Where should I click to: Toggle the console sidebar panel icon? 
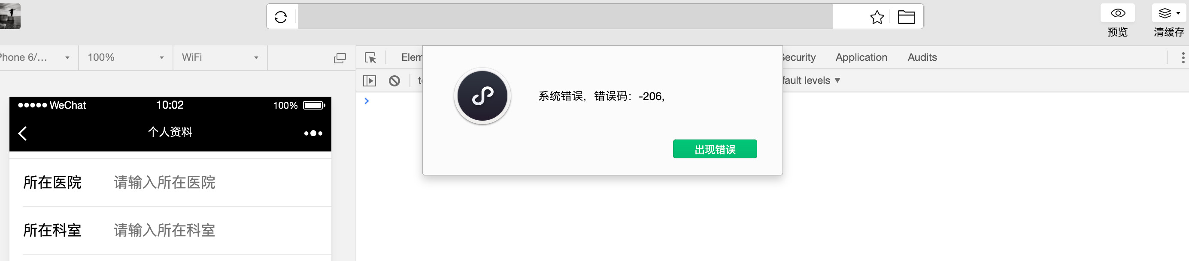click(x=369, y=80)
